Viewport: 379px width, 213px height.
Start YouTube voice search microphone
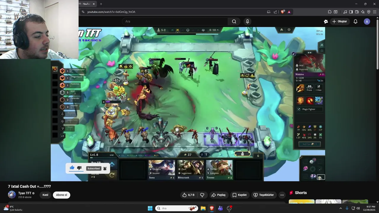(x=248, y=21)
